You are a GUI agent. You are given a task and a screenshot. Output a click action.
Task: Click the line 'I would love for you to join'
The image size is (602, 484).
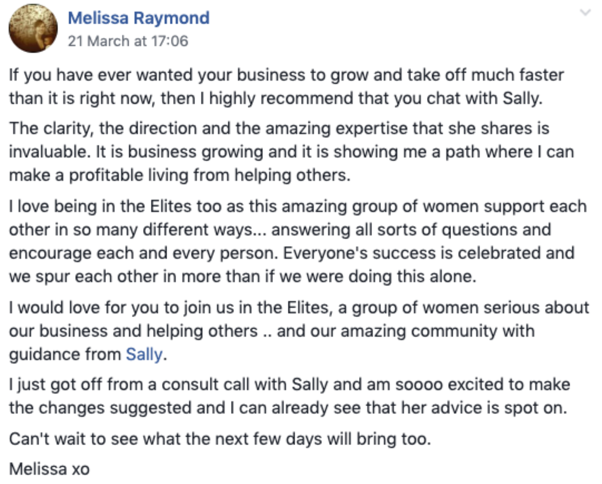click(299, 307)
